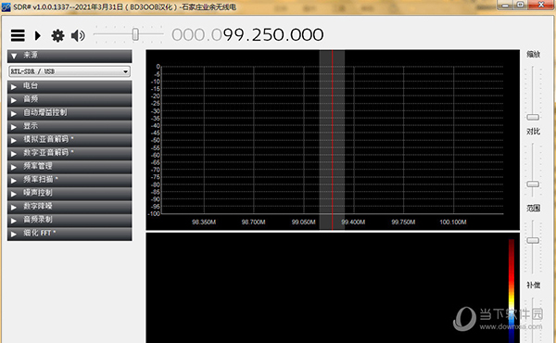Expand the 噪声控制 panel
The height and width of the screenshot is (343, 556).
(69, 194)
